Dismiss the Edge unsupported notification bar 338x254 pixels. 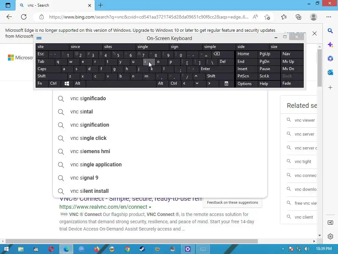(x=315, y=33)
